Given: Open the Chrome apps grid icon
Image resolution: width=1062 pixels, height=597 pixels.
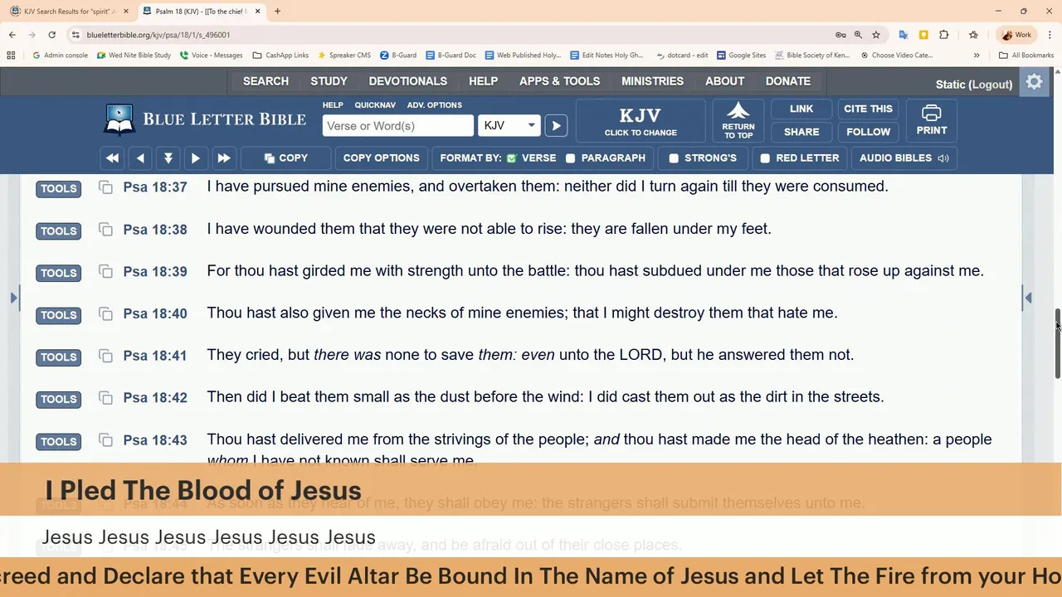Looking at the screenshot, I should [11, 56].
